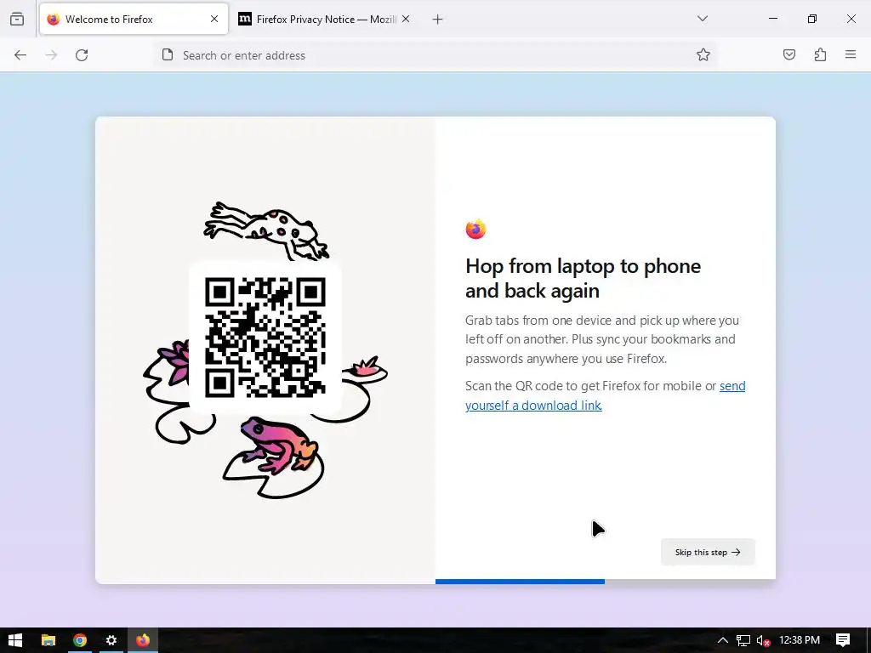Go back with the back arrow
This screenshot has width=871, height=653.
click(20, 55)
